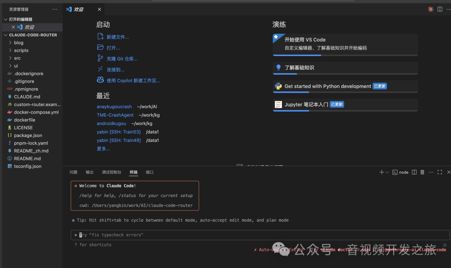This screenshot has height=268, width=451.
Task: Split the terminal panel
Action: pos(414,172)
